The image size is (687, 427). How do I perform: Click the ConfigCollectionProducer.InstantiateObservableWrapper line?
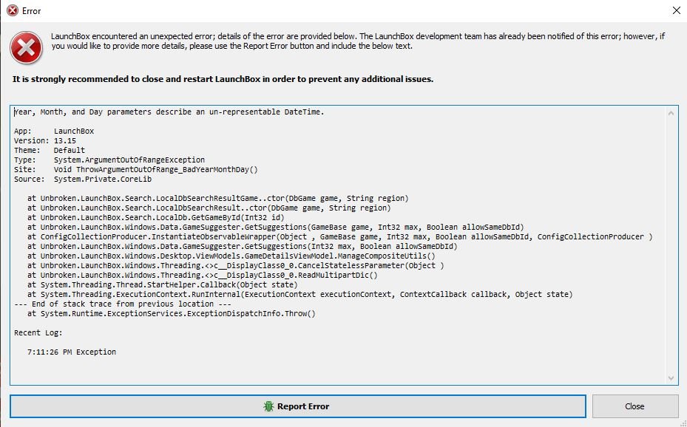point(340,236)
